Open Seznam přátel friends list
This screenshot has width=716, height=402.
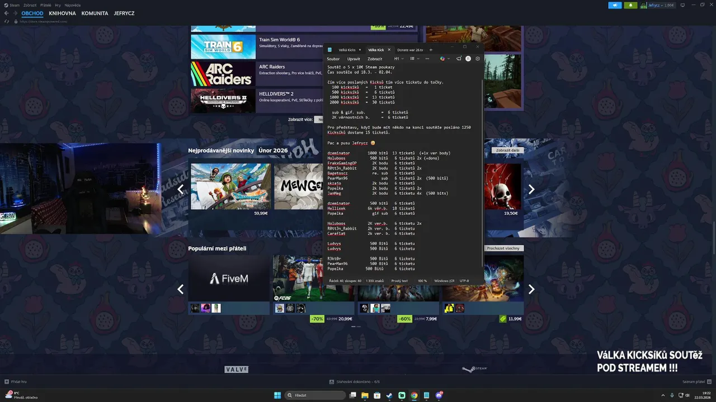(x=696, y=381)
